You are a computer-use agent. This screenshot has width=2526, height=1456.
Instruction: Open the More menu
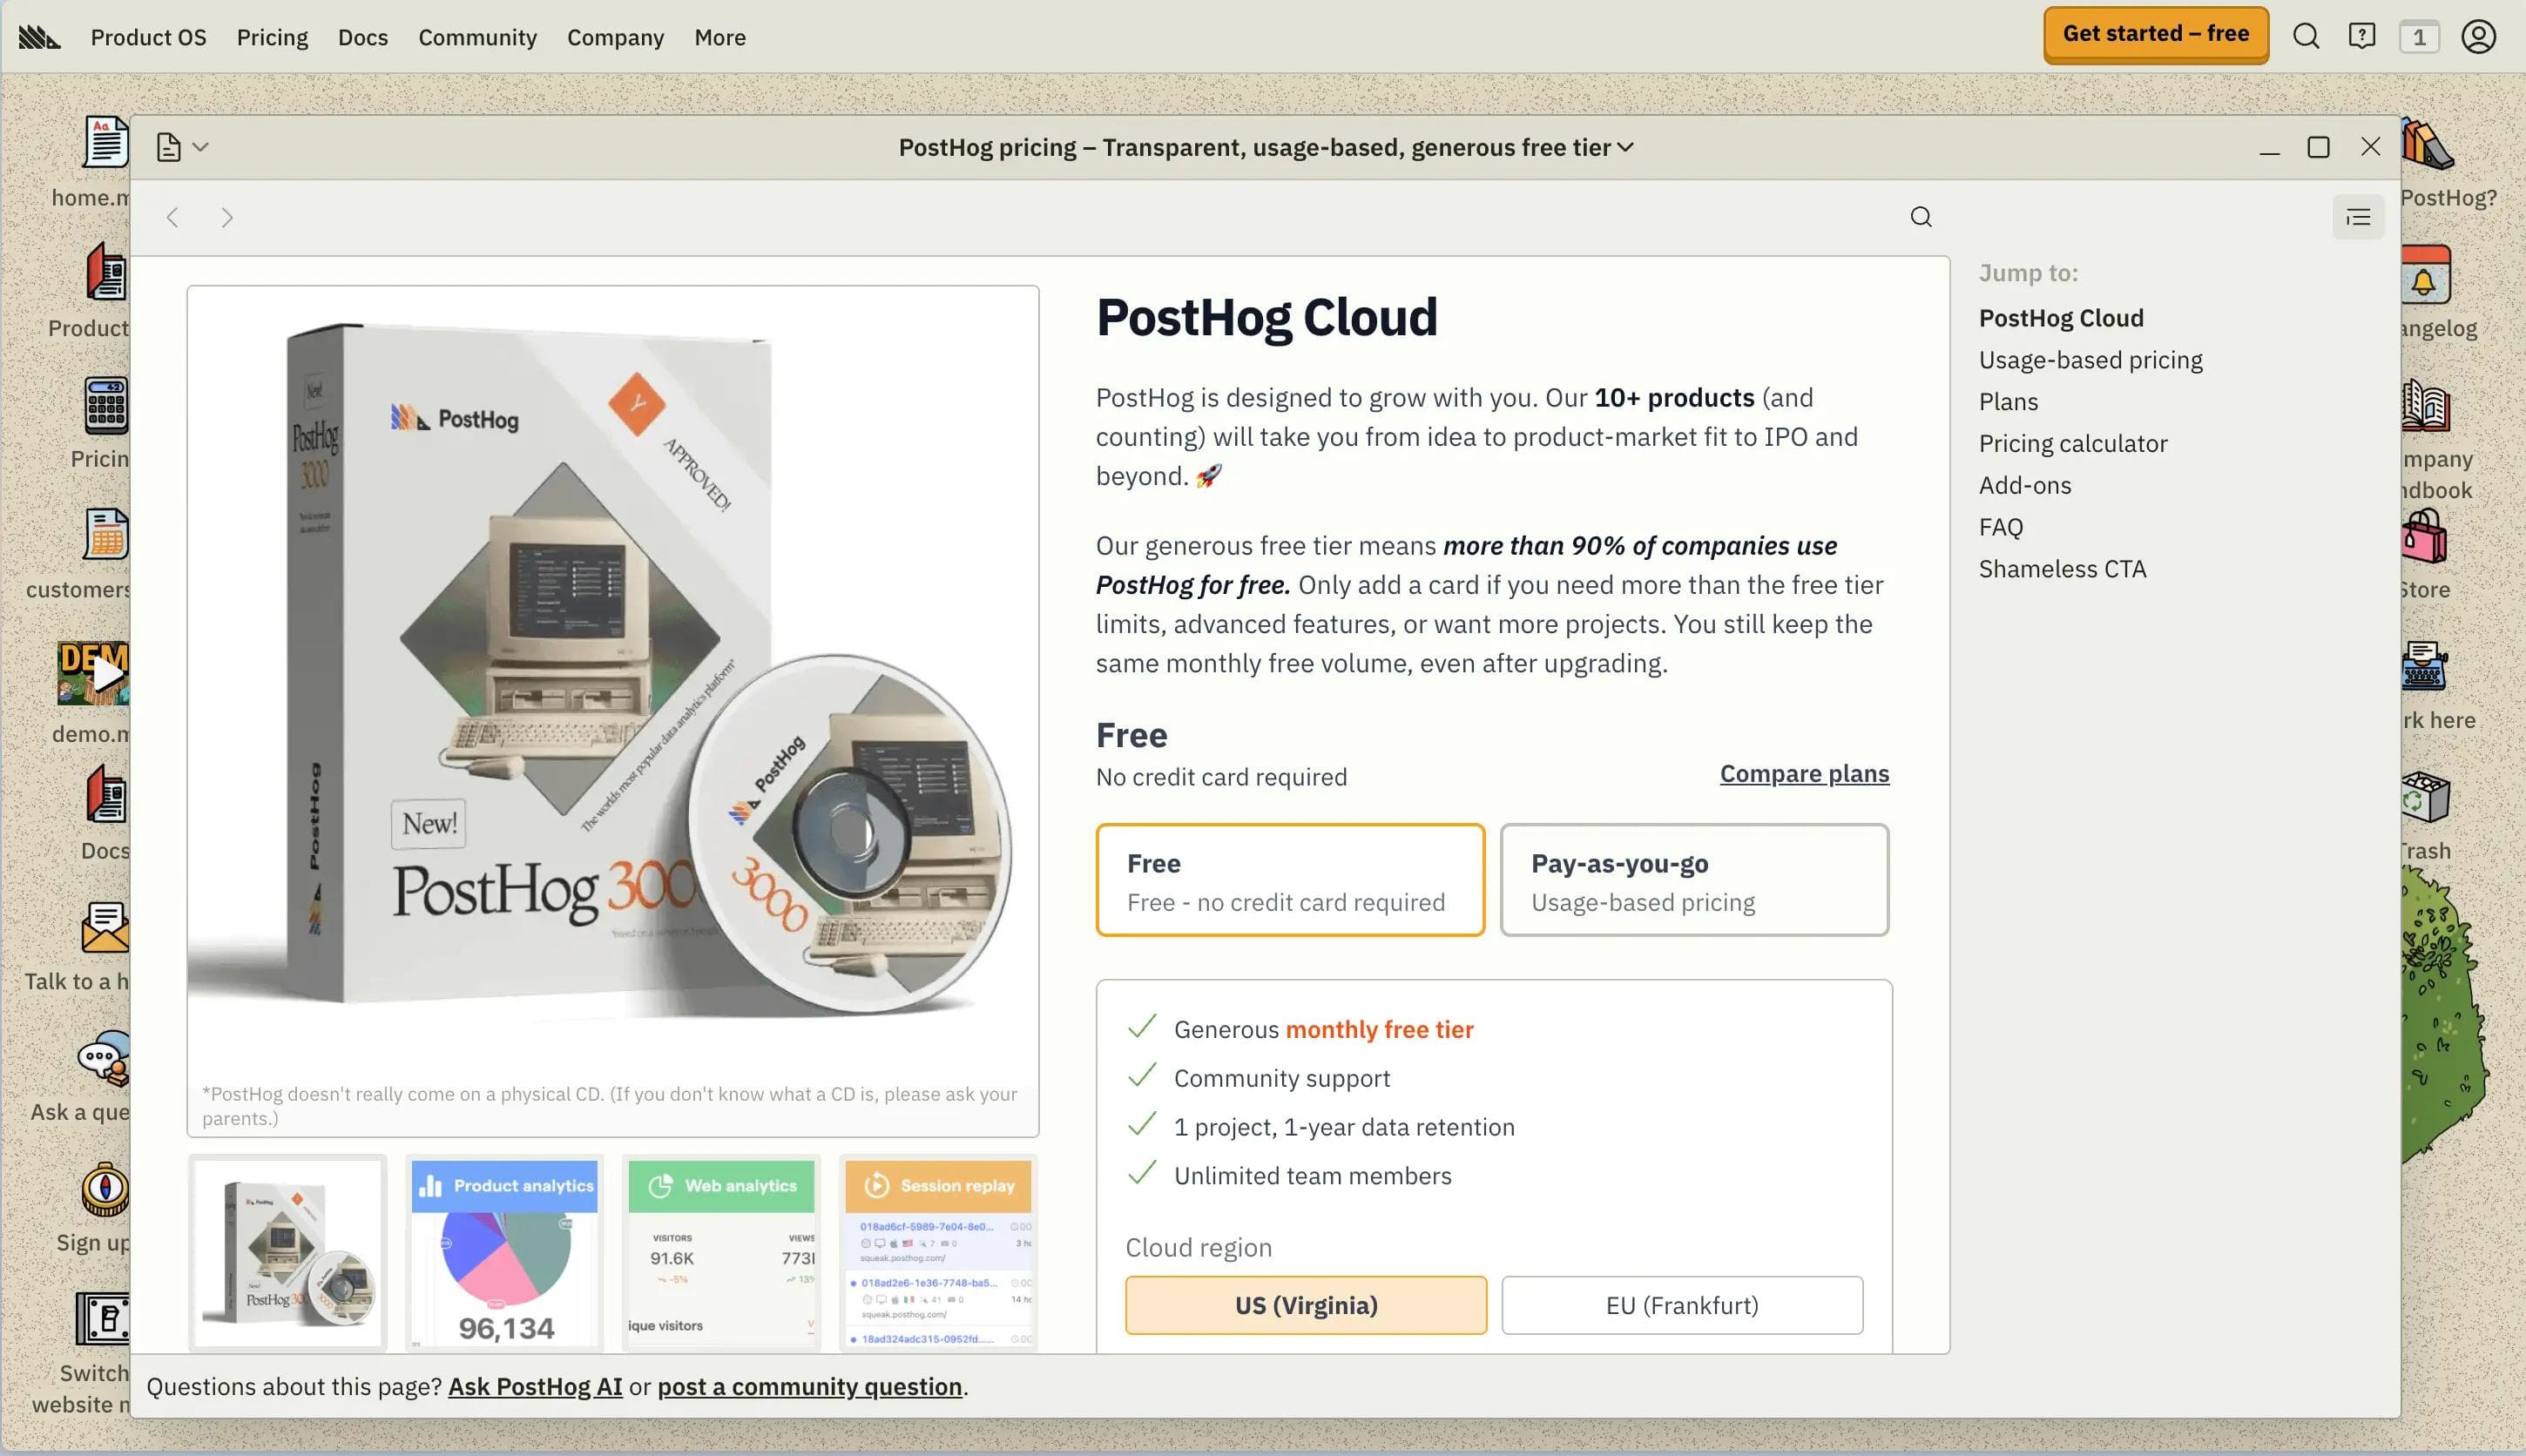point(720,37)
